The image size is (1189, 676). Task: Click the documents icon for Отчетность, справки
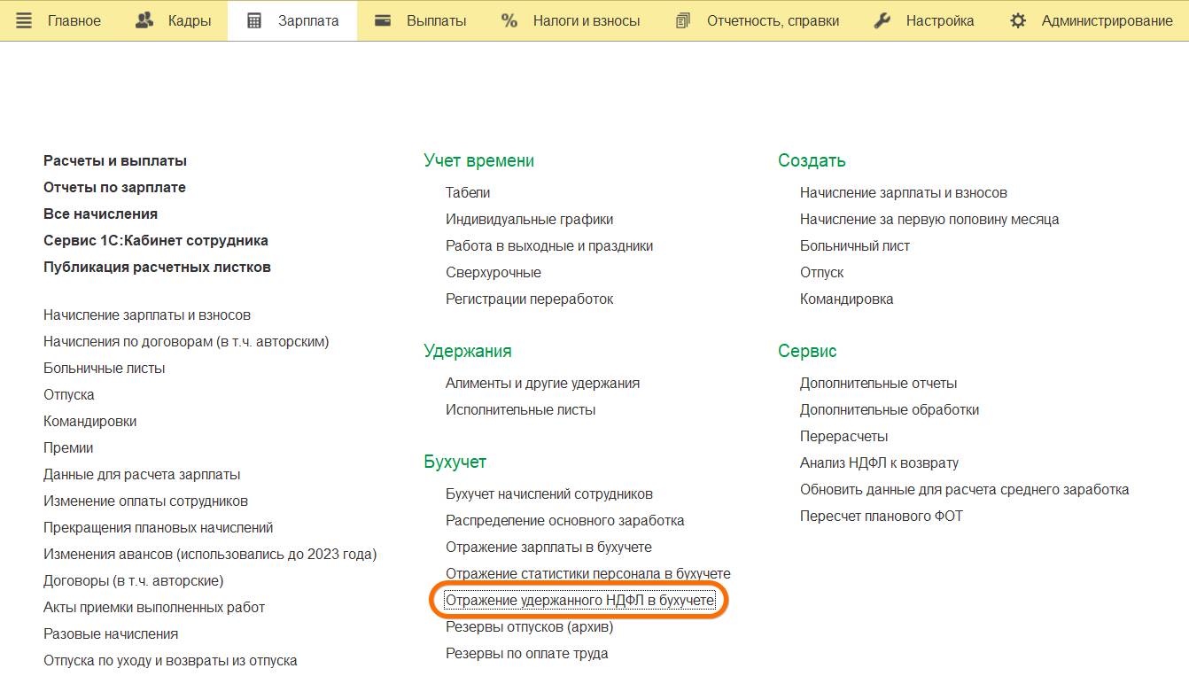682,20
